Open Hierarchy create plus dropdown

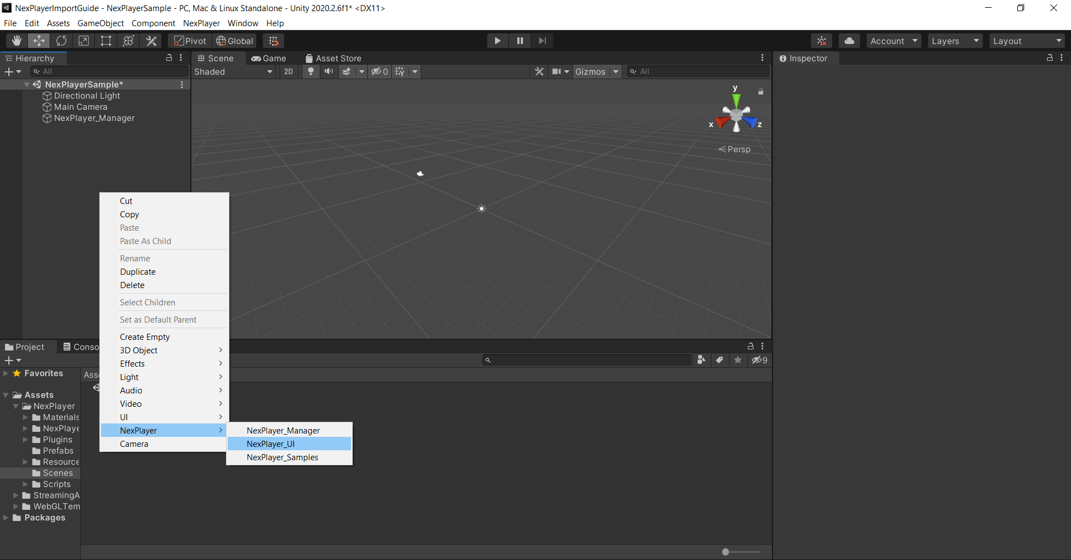click(x=13, y=71)
